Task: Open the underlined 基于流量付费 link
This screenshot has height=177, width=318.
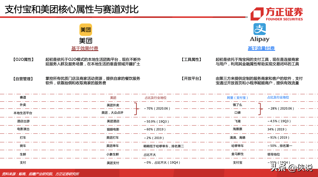Action: click(x=261, y=48)
